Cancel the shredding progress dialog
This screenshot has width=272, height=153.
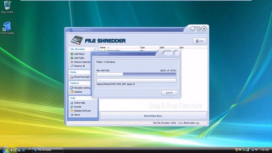tap(169, 93)
